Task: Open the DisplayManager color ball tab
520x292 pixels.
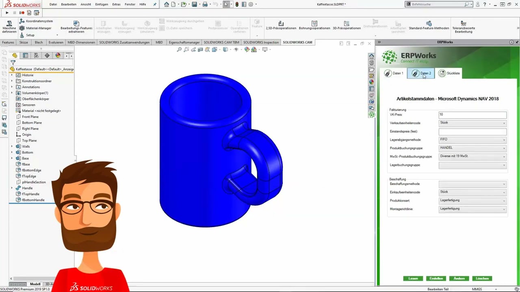Action: [x=58, y=56]
